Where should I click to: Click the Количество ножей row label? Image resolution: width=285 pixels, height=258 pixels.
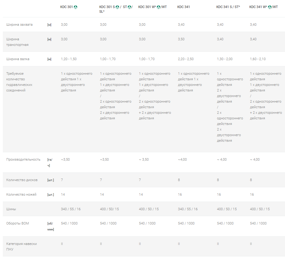coord(21,194)
